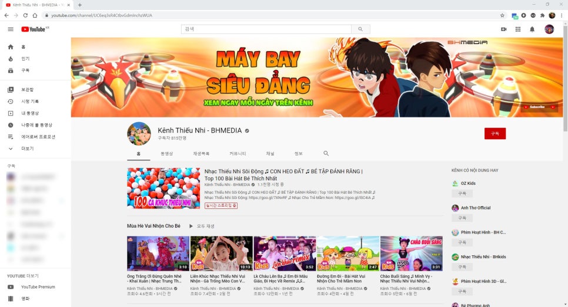Open Trending flame icon in sidebar
The width and height of the screenshot is (568, 307).
click(11, 59)
